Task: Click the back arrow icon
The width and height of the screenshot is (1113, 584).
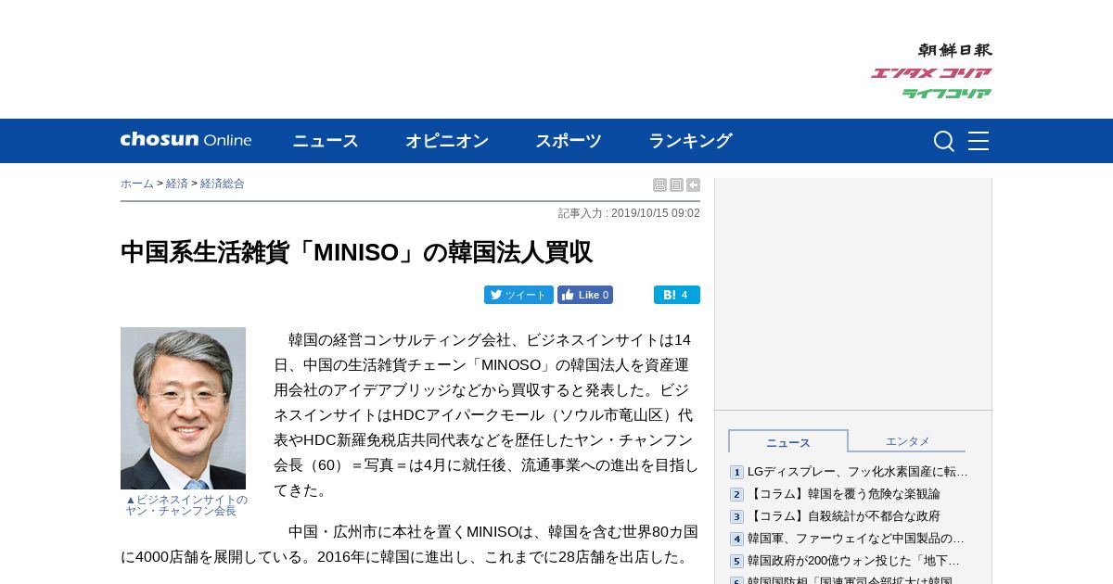Action: tap(693, 184)
